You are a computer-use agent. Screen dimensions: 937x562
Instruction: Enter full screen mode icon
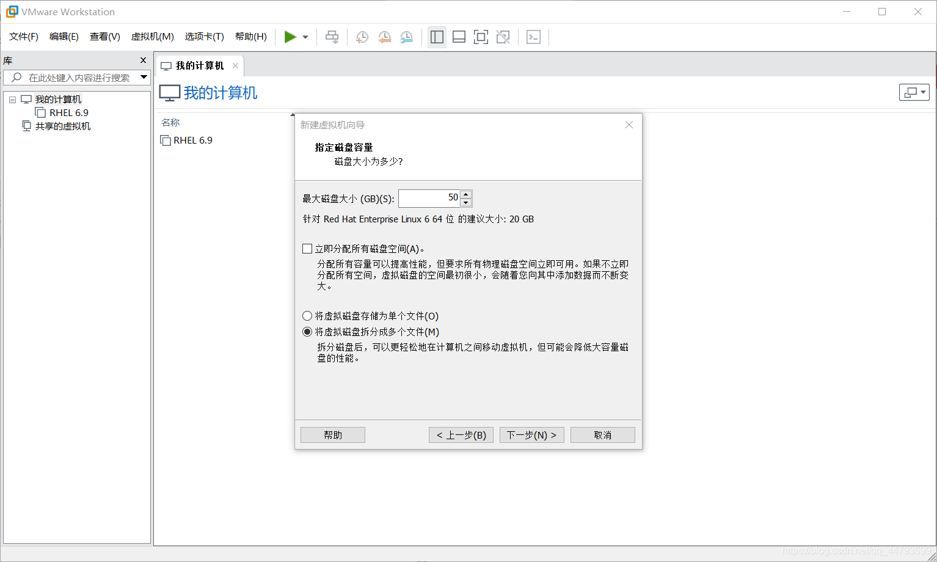click(x=481, y=37)
